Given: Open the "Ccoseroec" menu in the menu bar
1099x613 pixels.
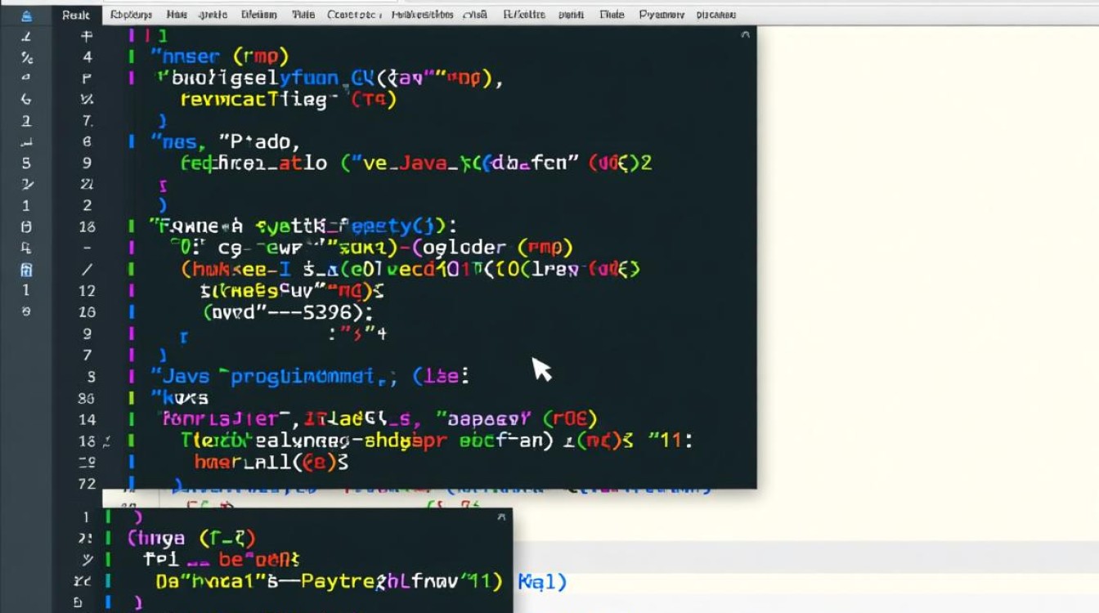Looking at the screenshot, I should 353,15.
